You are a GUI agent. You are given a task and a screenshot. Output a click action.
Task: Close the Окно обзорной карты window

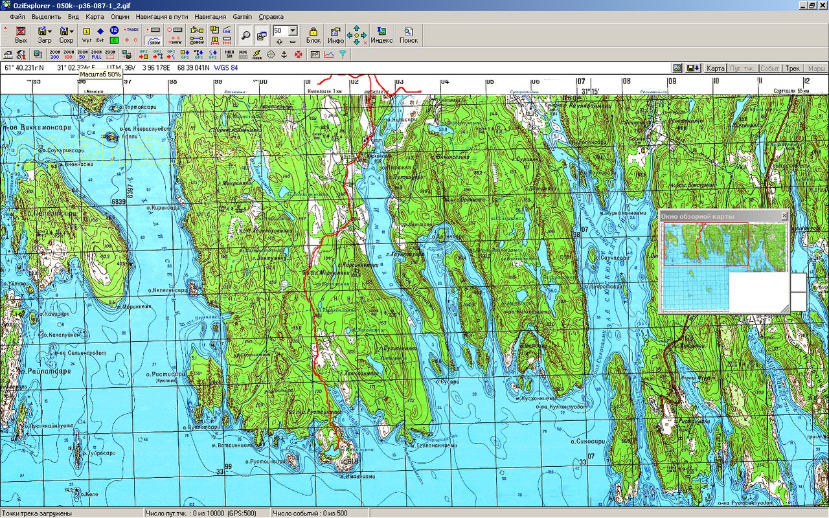[x=784, y=216]
